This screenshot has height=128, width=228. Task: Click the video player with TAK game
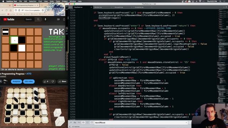point(33,48)
